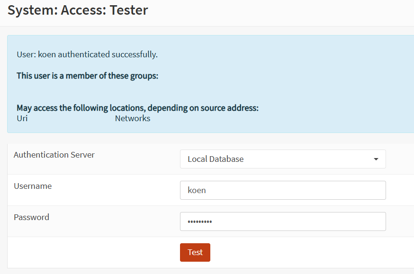
Task: Click the 'Username' field label
Action: pos(33,186)
